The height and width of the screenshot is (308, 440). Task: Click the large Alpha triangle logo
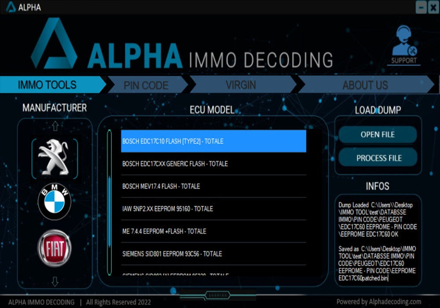click(x=54, y=43)
